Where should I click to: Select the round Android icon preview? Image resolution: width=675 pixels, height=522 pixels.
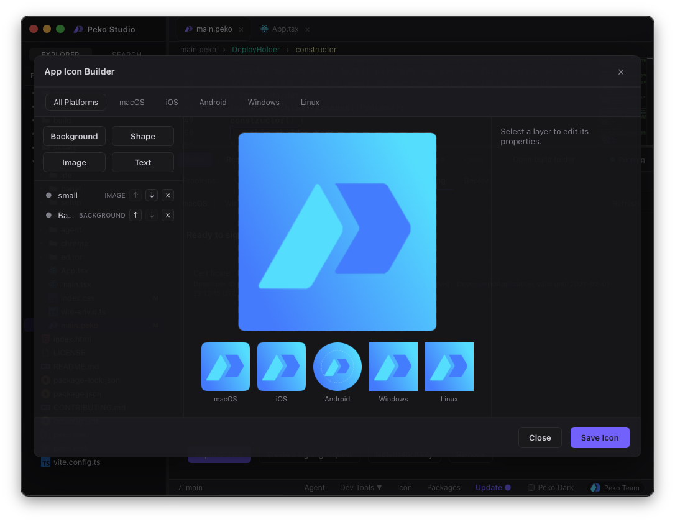tap(337, 367)
